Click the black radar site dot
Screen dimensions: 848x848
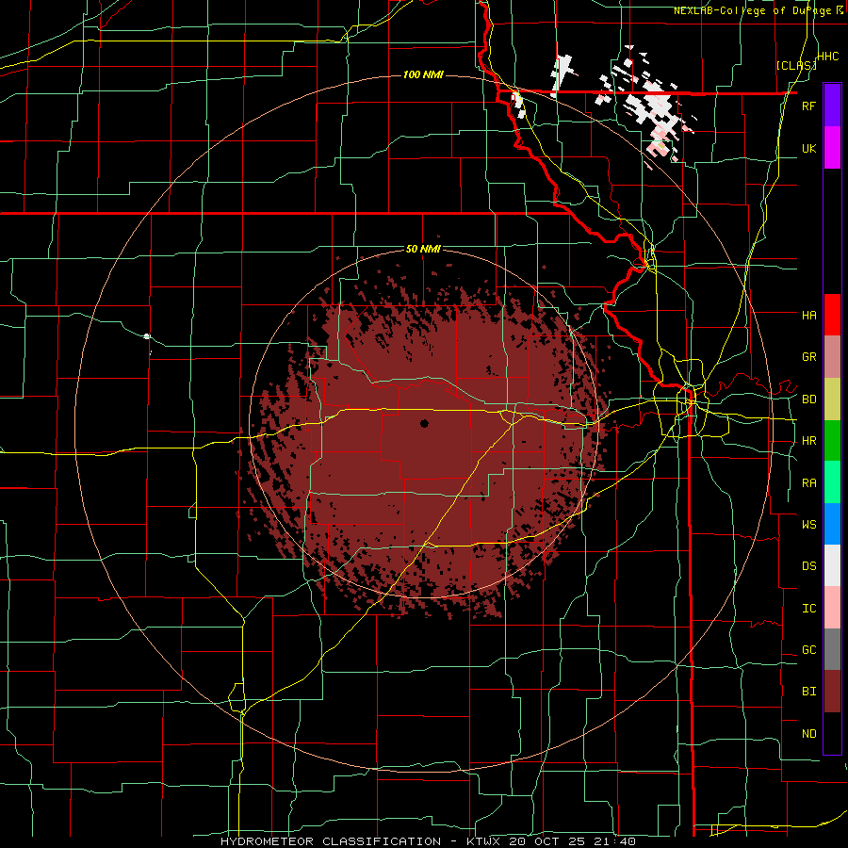(x=425, y=423)
